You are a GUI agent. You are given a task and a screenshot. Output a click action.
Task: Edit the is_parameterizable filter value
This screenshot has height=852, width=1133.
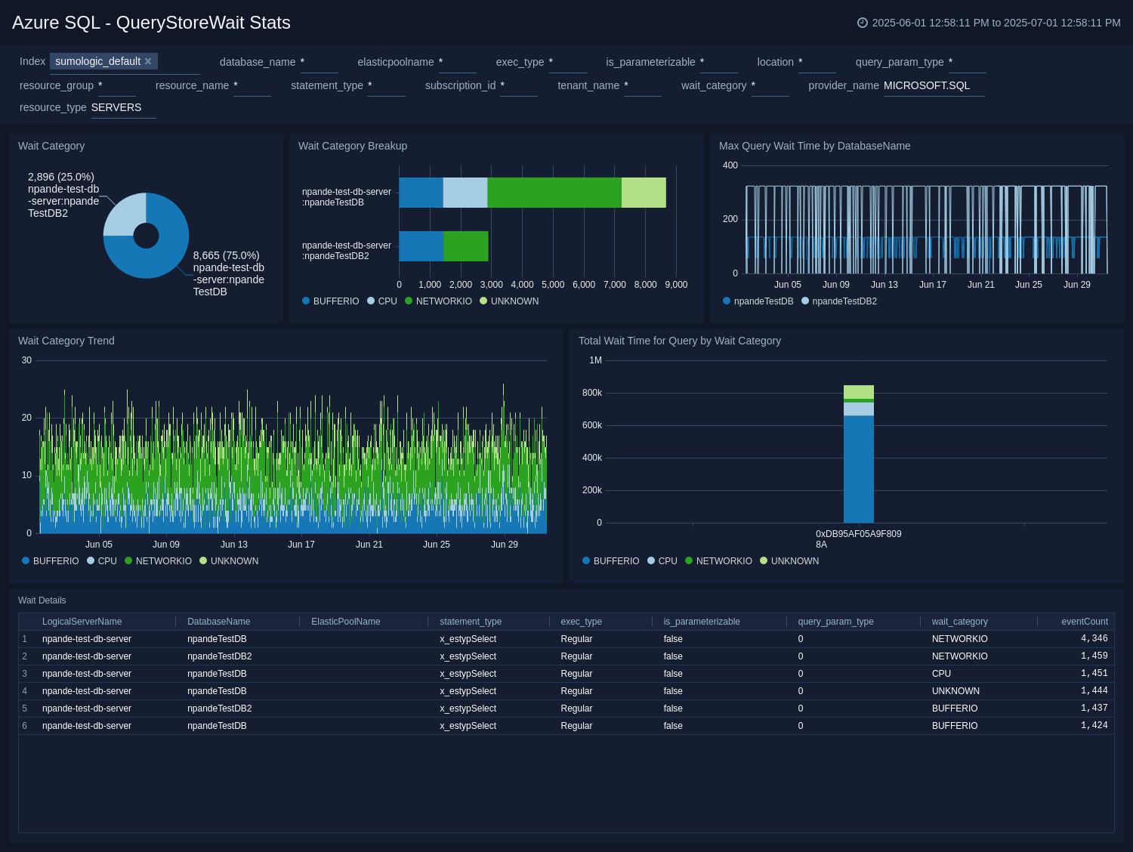pyautogui.click(x=718, y=62)
